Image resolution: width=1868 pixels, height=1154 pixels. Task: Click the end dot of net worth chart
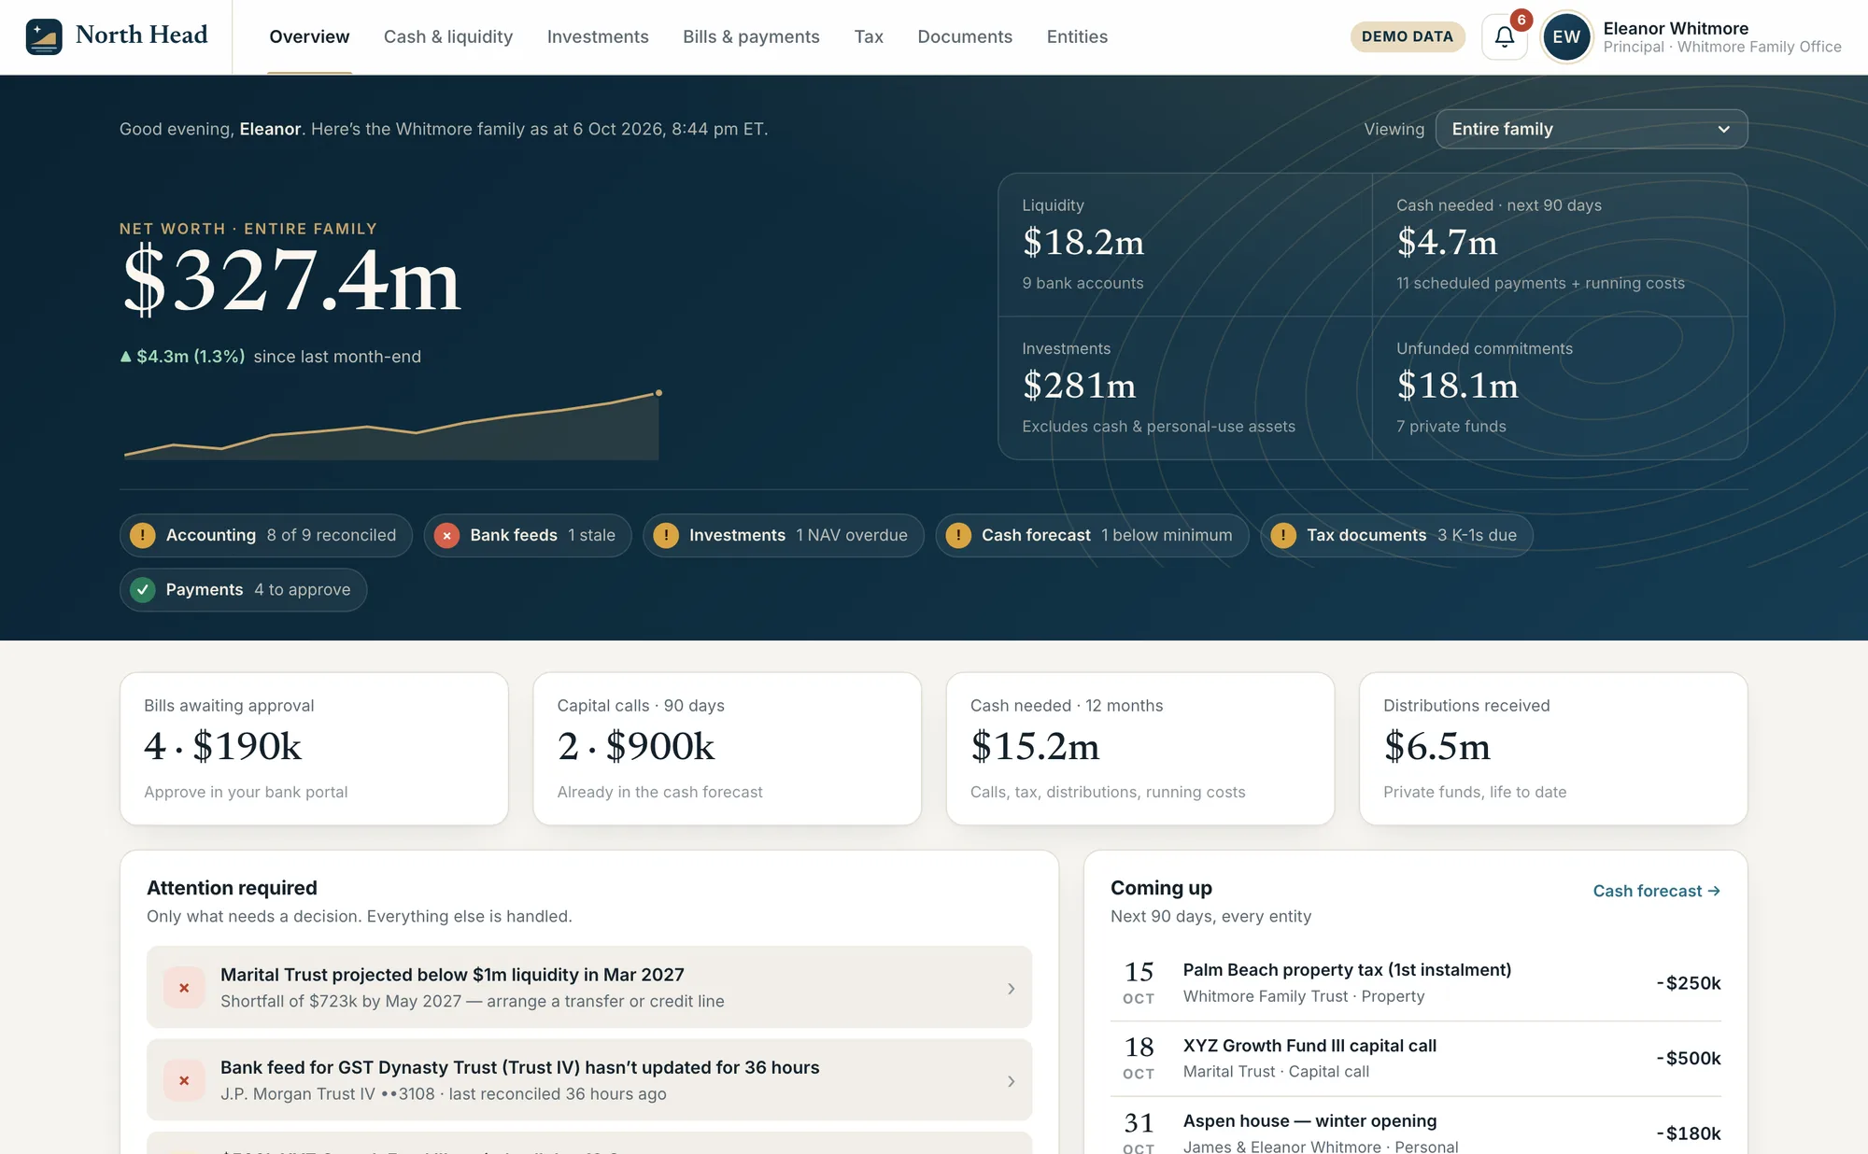click(x=658, y=393)
